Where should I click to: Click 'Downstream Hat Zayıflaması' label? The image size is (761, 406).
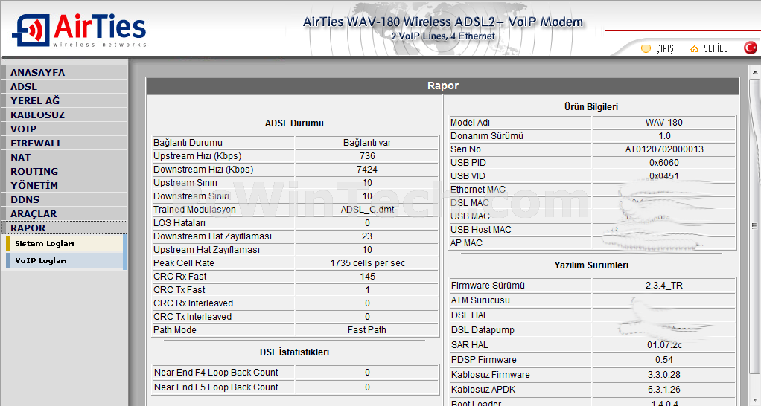(x=212, y=236)
